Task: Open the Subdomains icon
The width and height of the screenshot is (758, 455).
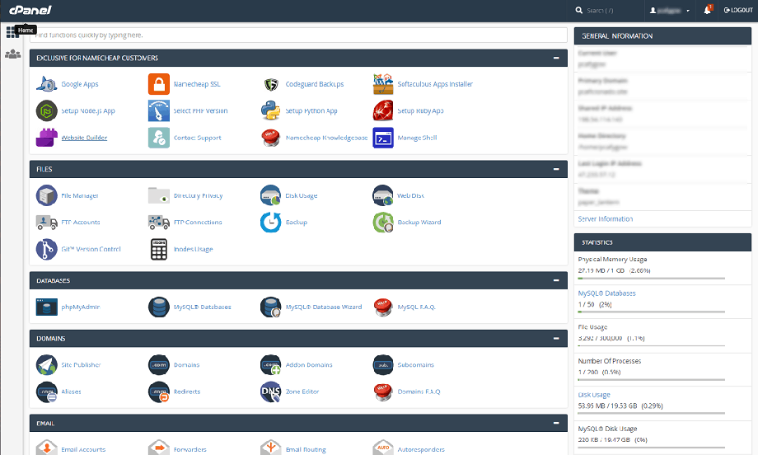Action: click(383, 365)
